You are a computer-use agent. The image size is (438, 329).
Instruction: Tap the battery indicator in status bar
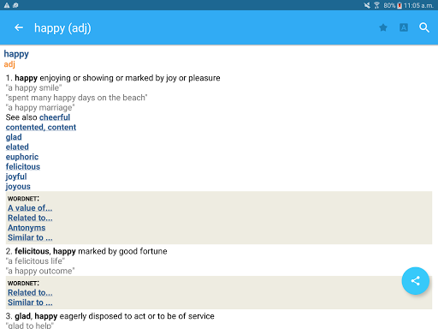(400, 5)
